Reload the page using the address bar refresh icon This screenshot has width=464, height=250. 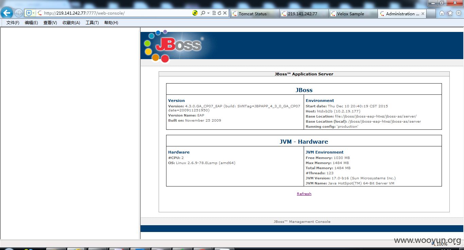pyautogui.click(x=219, y=13)
